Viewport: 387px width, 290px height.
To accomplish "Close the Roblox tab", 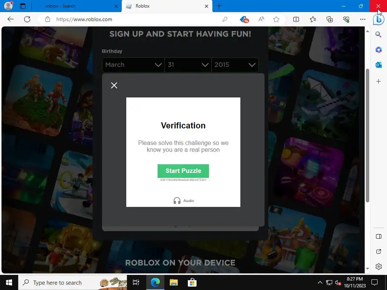I will (207, 6).
